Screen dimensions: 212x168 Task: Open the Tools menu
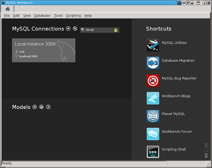pos(58,16)
